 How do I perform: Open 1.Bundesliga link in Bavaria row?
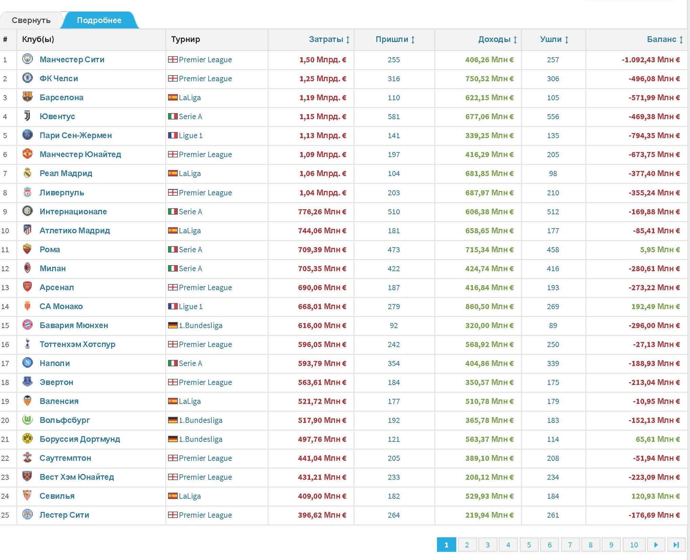[201, 325]
